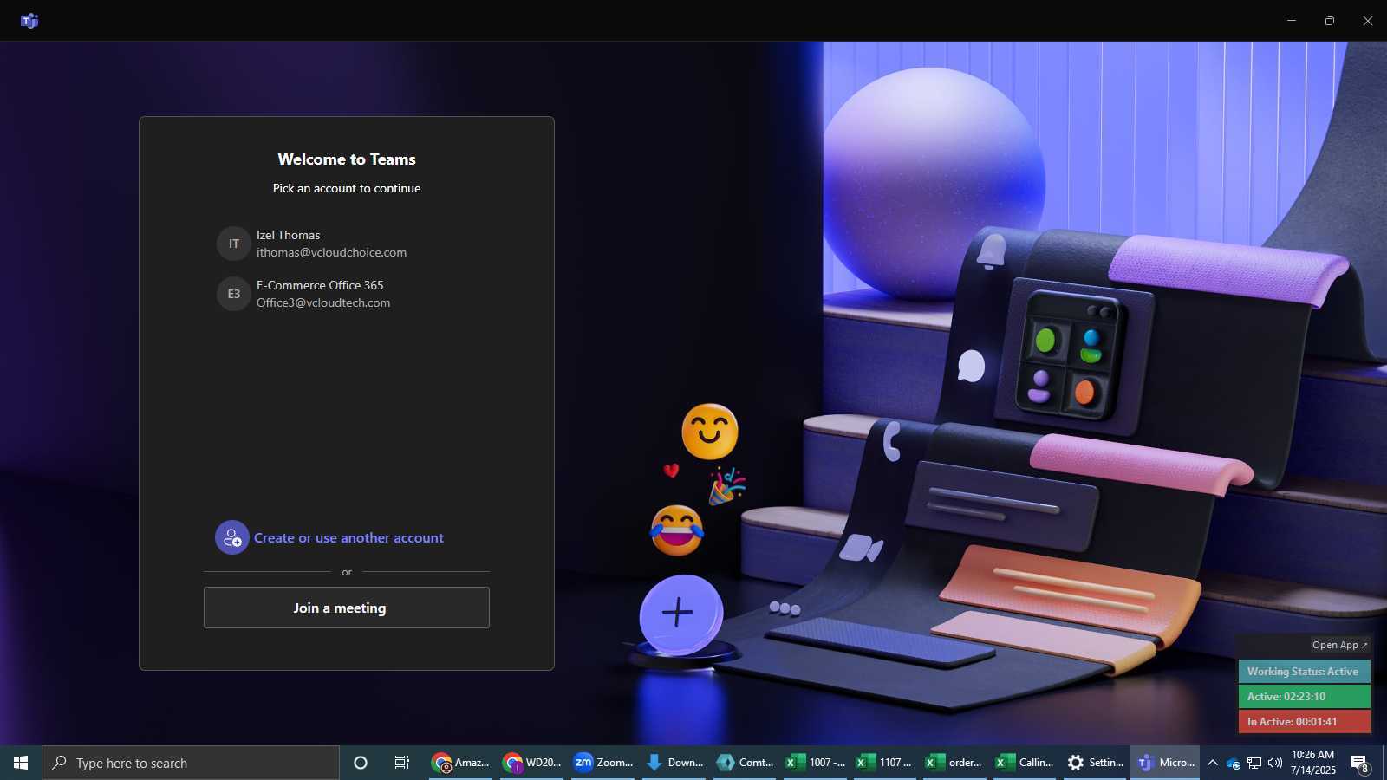Click the Pick an account to continue text

click(347, 188)
